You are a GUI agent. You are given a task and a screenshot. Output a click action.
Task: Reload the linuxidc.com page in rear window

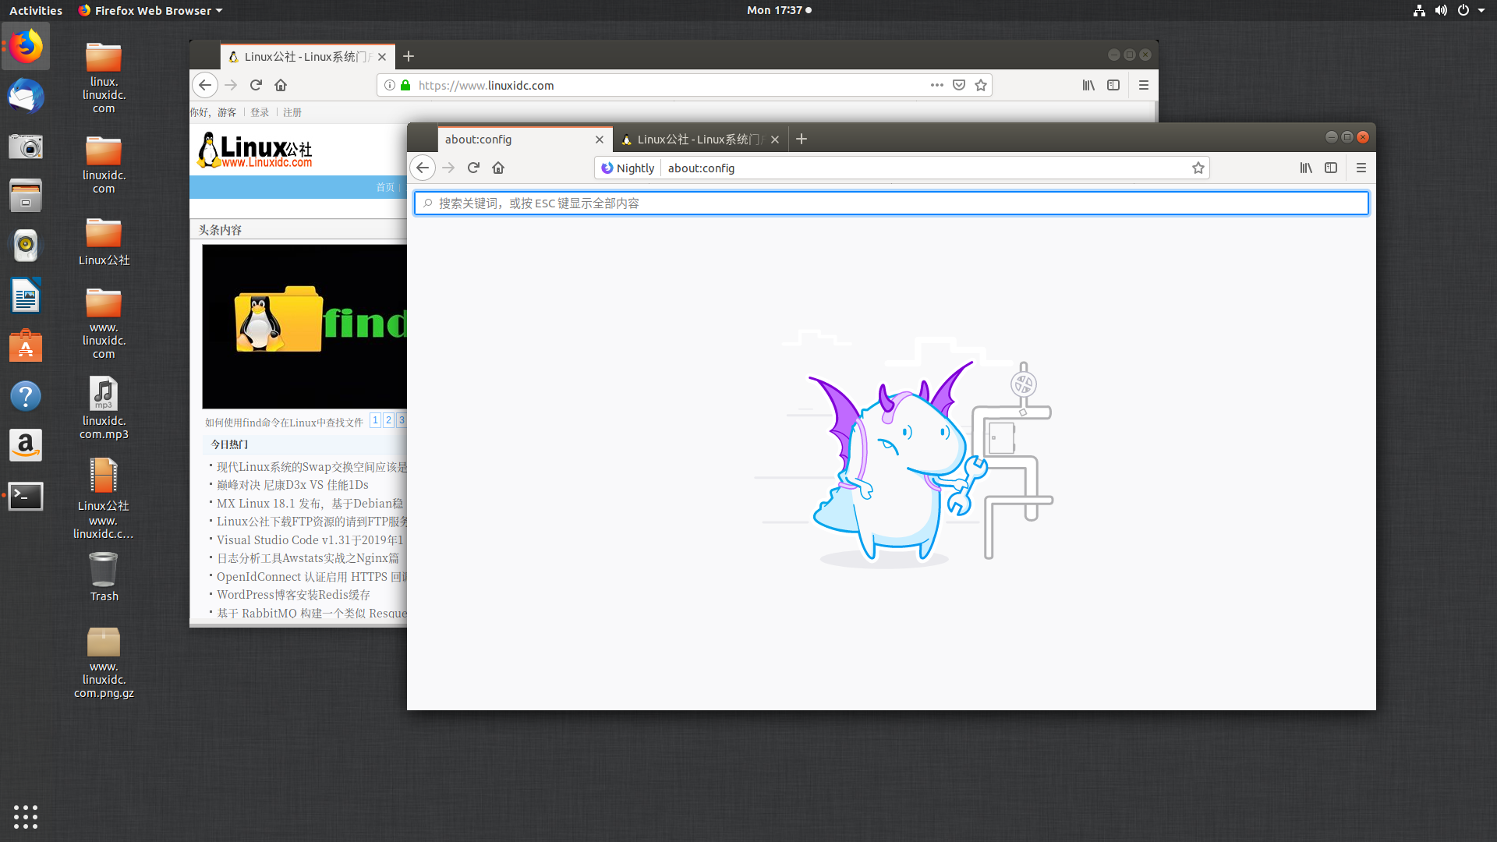pos(256,85)
